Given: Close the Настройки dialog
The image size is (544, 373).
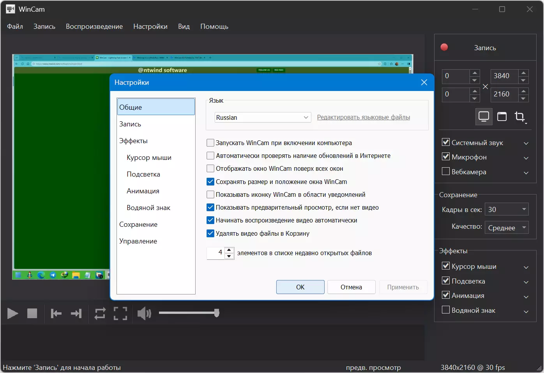Looking at the screenshot, I should (424, 82).
